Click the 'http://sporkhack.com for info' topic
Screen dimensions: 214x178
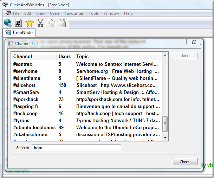pos(108,99)
